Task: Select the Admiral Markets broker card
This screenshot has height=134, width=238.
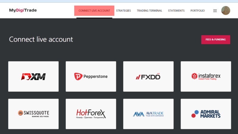Action: coord(206,114)
